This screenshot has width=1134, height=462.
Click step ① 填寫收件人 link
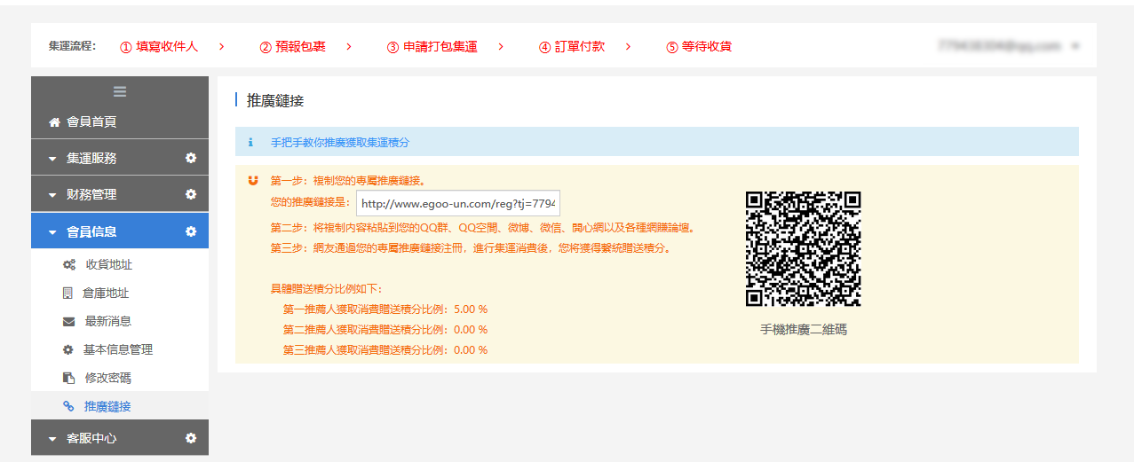click(159, 46)
